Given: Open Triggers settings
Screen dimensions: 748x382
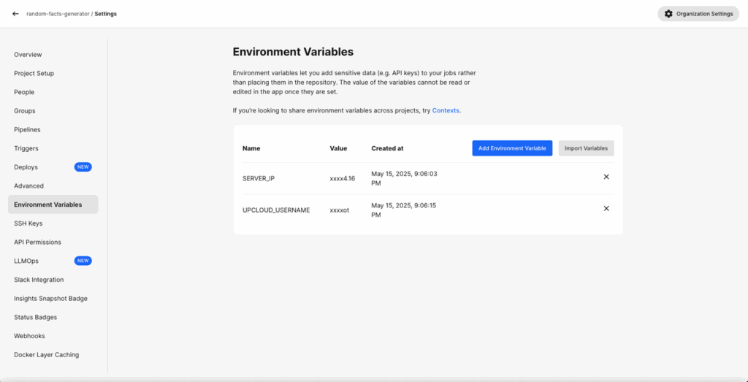Looking at the screenshot, I should click(x=26, y=148).
